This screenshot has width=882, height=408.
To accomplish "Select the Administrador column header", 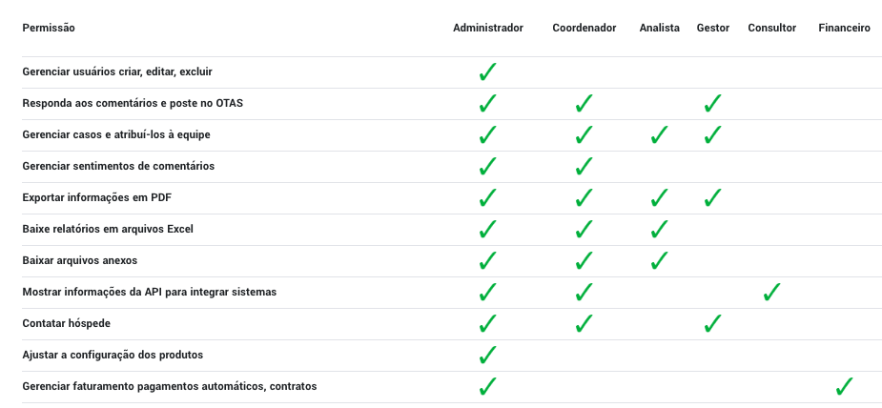I will tap(488, 28).
